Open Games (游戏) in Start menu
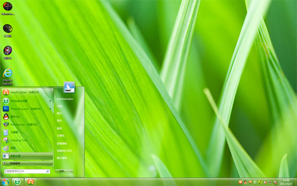 point(59,128)
